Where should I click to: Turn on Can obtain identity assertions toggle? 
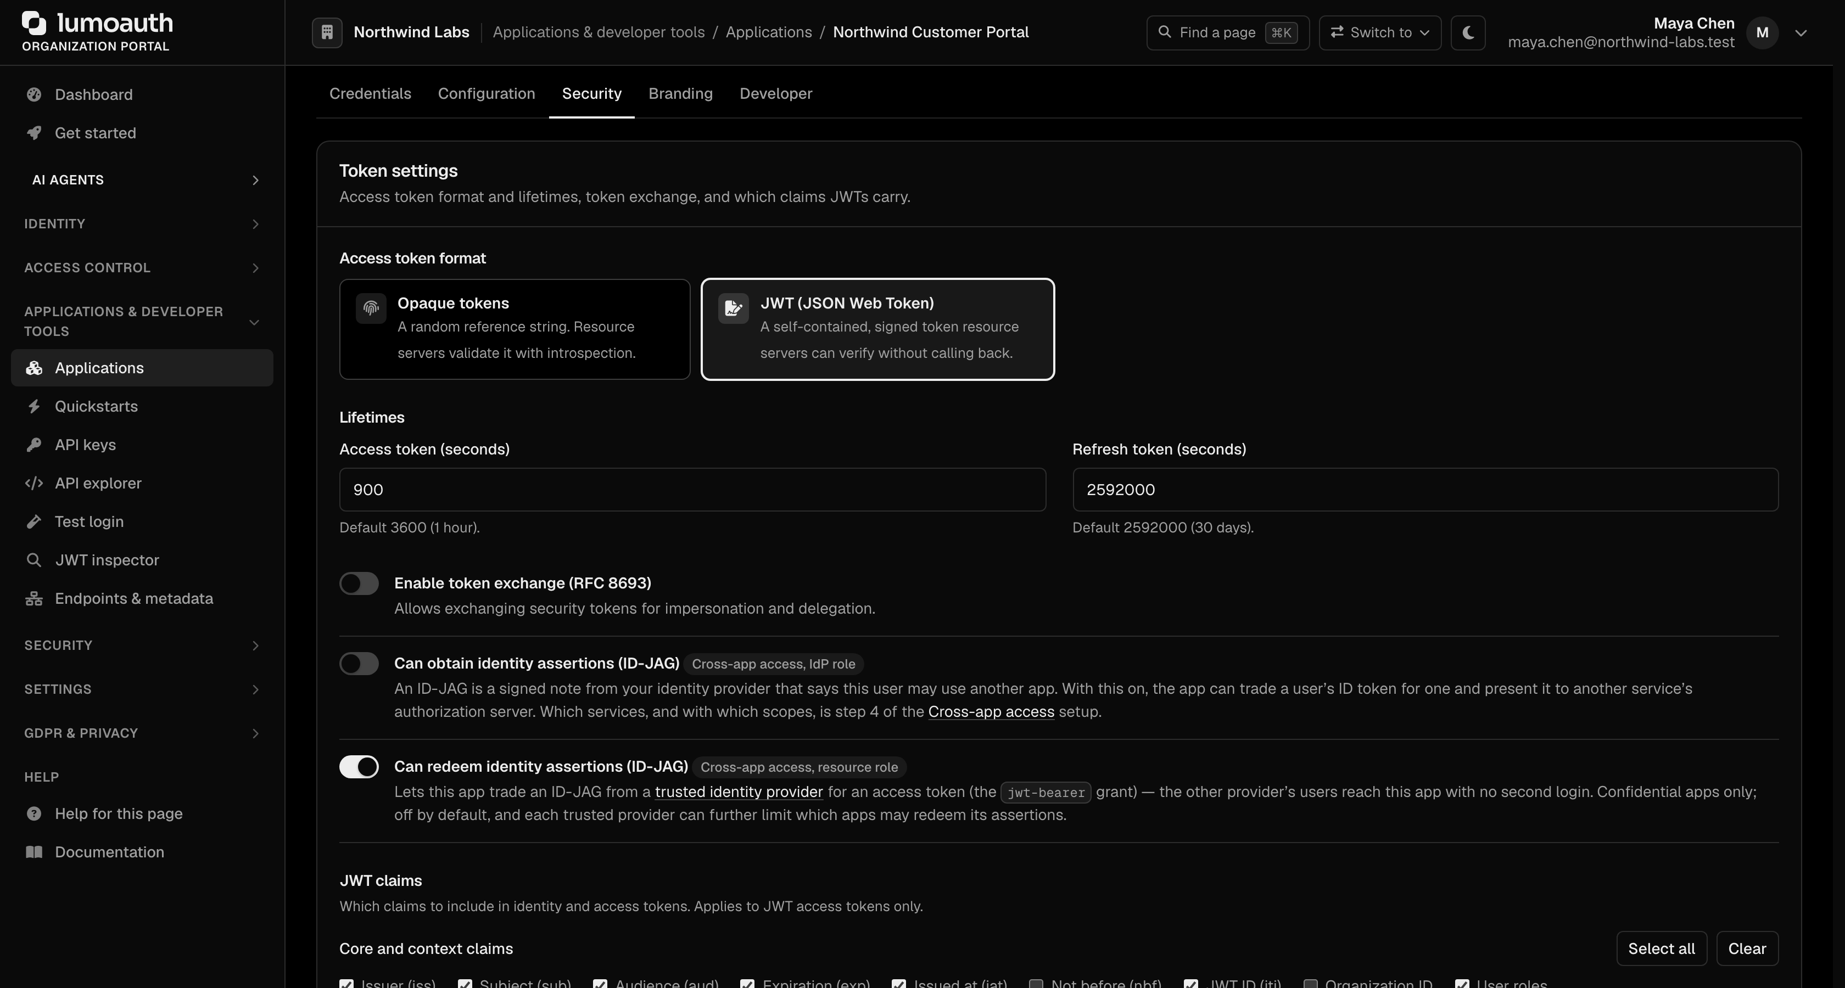[x=359, y=664]
